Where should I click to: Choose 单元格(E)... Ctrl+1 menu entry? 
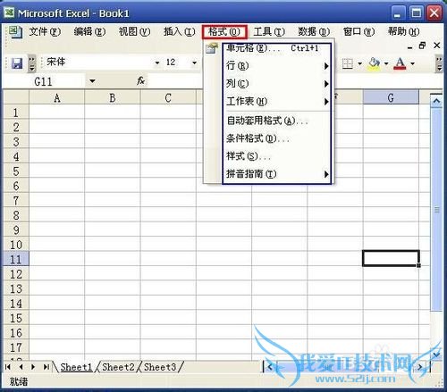point(277,48)
